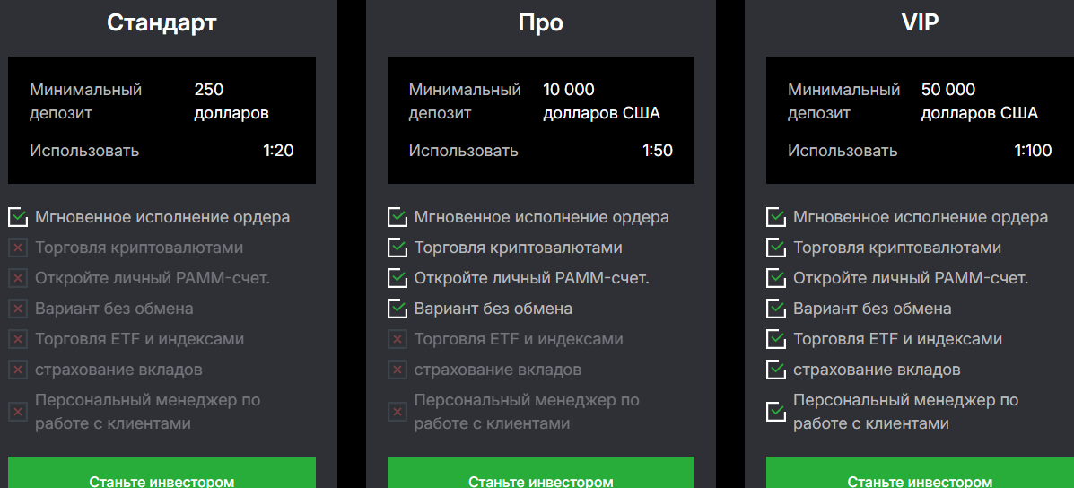Select the Стандарт plan heading
The image size is (1074, 488).
tap(162, 22)
